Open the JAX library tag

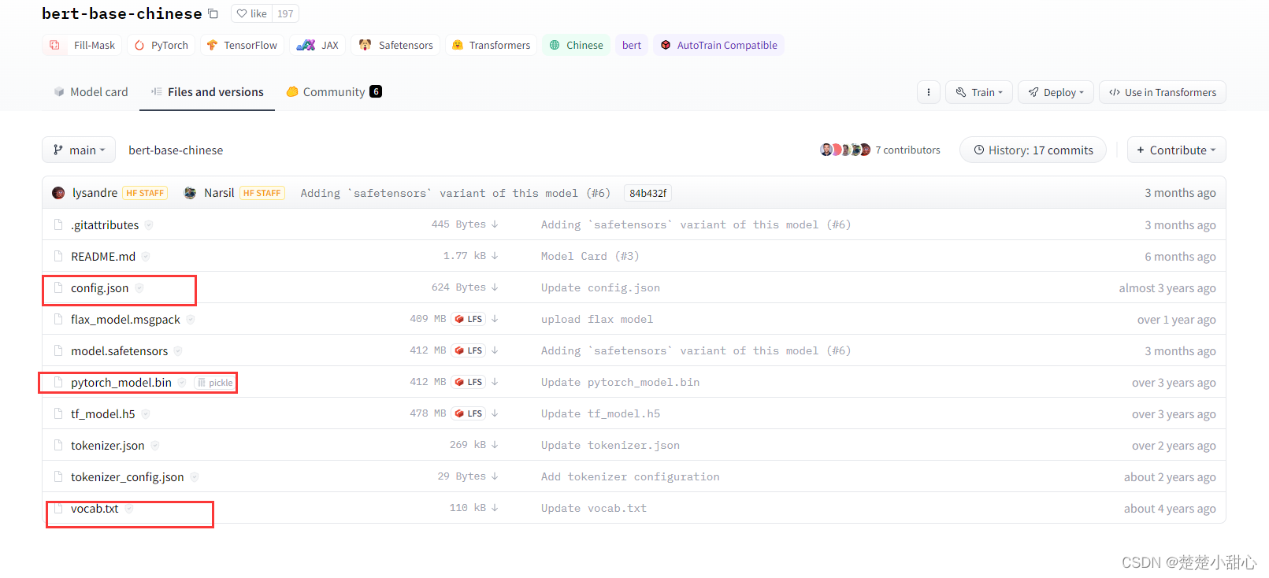317,45
